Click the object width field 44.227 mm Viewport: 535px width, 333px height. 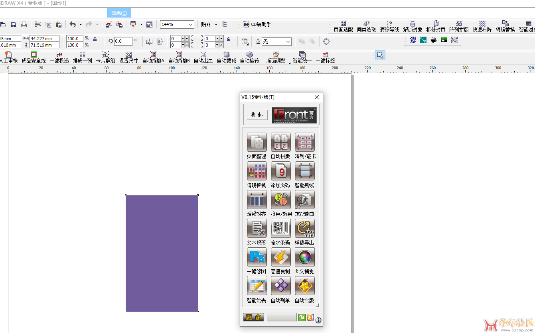[44, 39]
